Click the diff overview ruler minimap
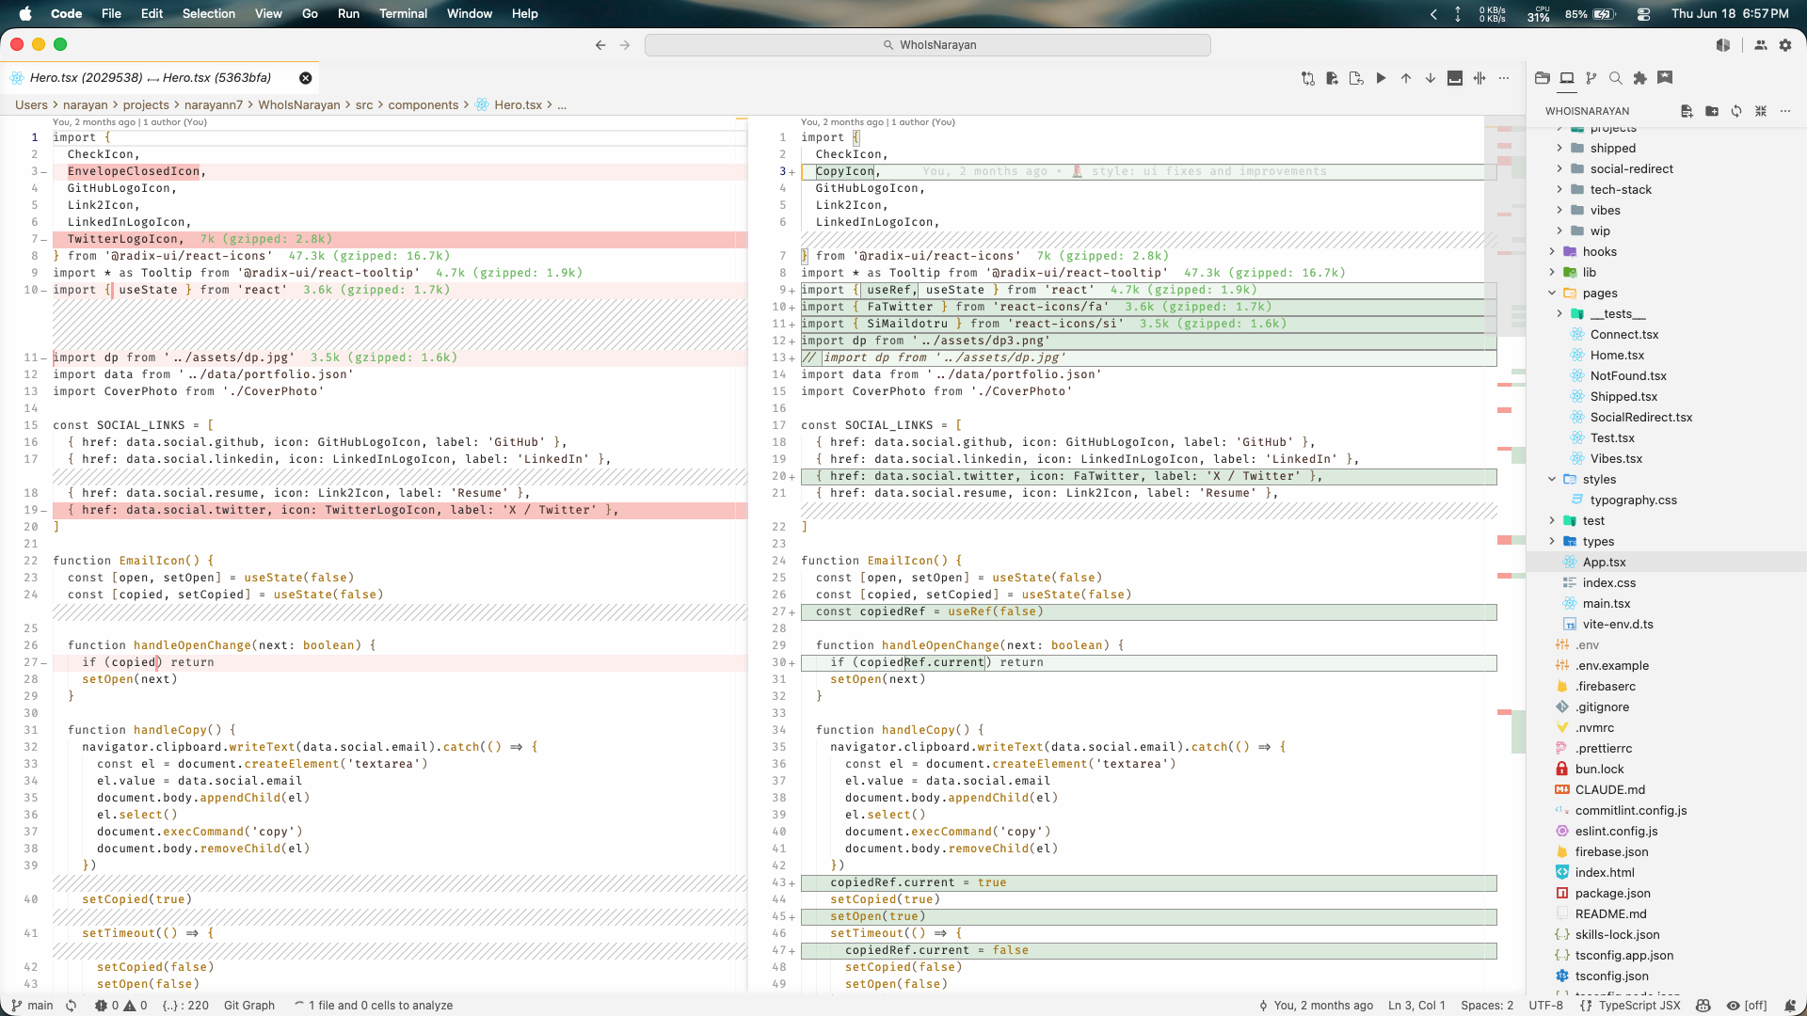The image size is (1807, 1016). [1504, 553]
